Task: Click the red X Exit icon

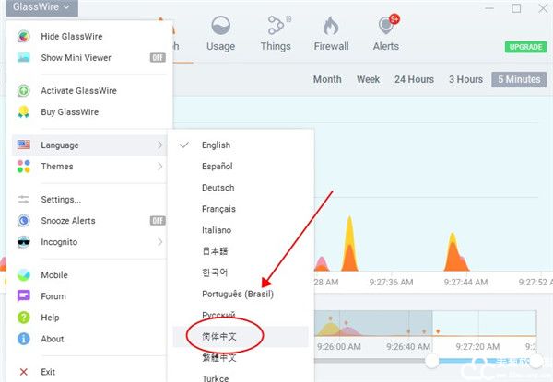Action: (x=24, y=372)
